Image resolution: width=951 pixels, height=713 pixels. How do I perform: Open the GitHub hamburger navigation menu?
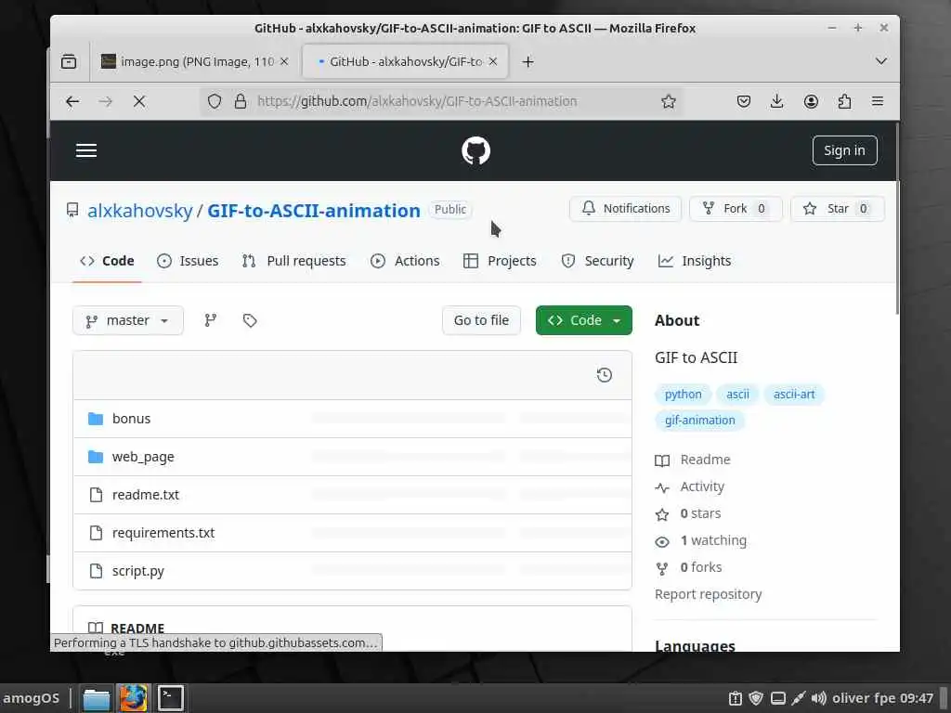click(x=86, y=150)
